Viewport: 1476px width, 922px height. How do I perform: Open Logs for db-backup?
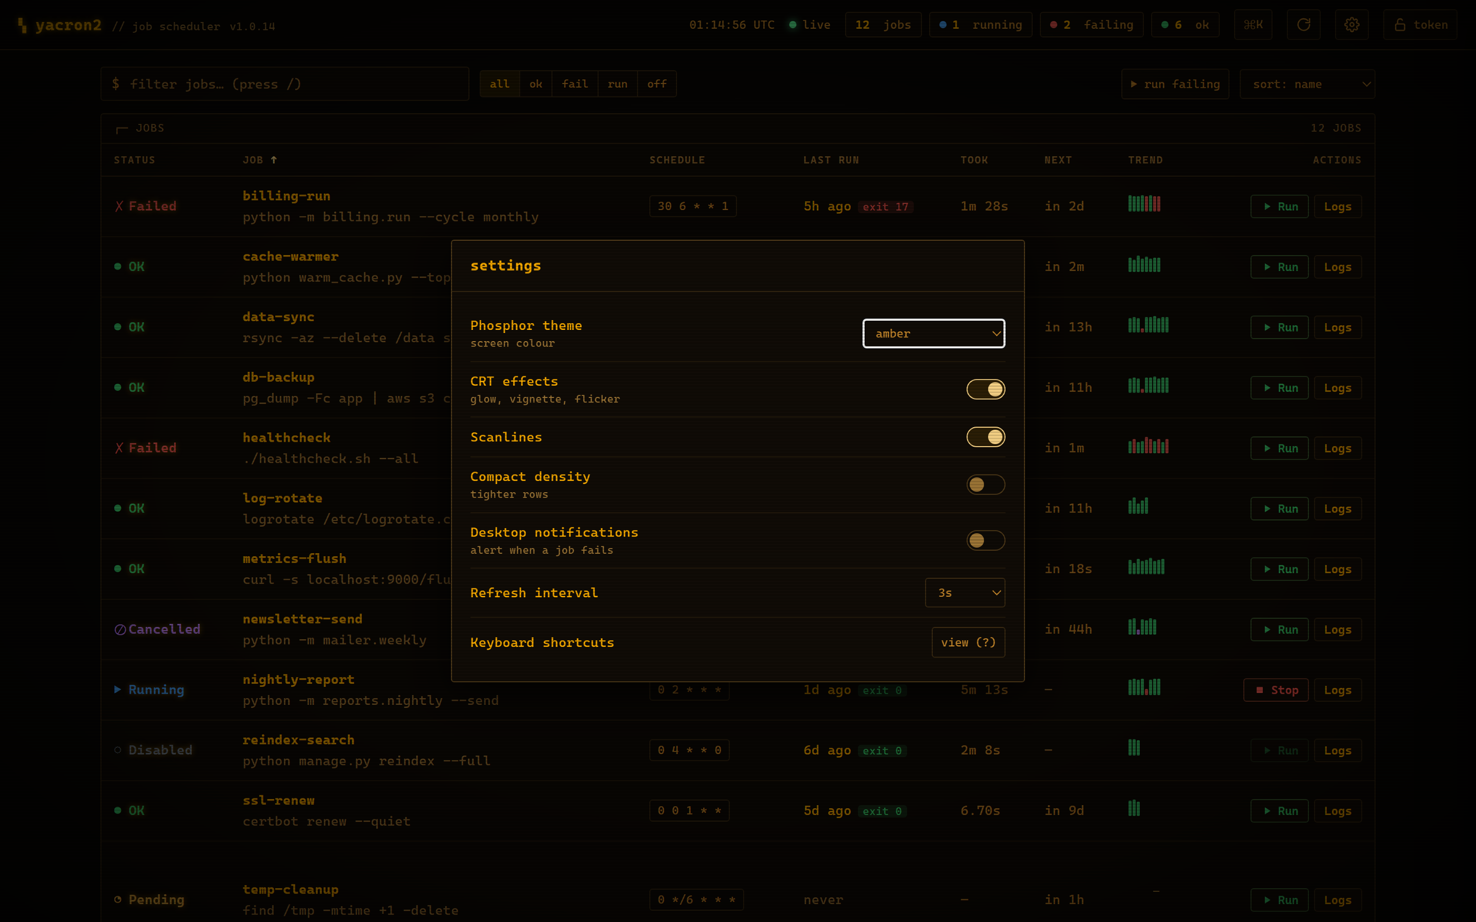pos(1338,388)
